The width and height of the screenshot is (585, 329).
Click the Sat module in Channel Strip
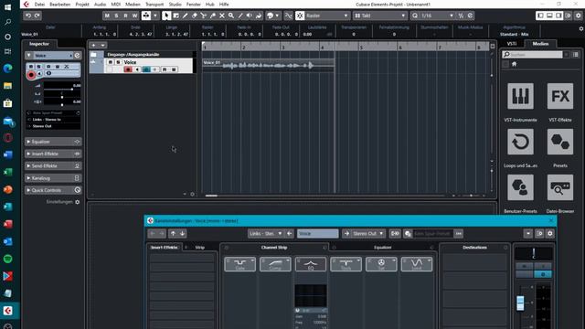pos(381,264)
